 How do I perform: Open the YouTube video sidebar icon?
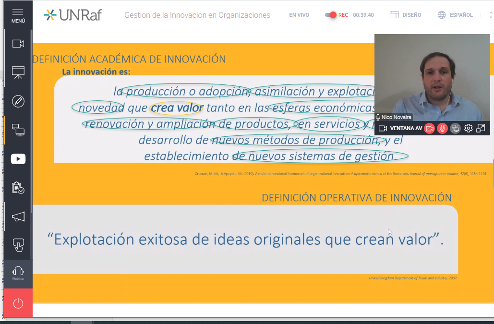(x=18, y=159)
